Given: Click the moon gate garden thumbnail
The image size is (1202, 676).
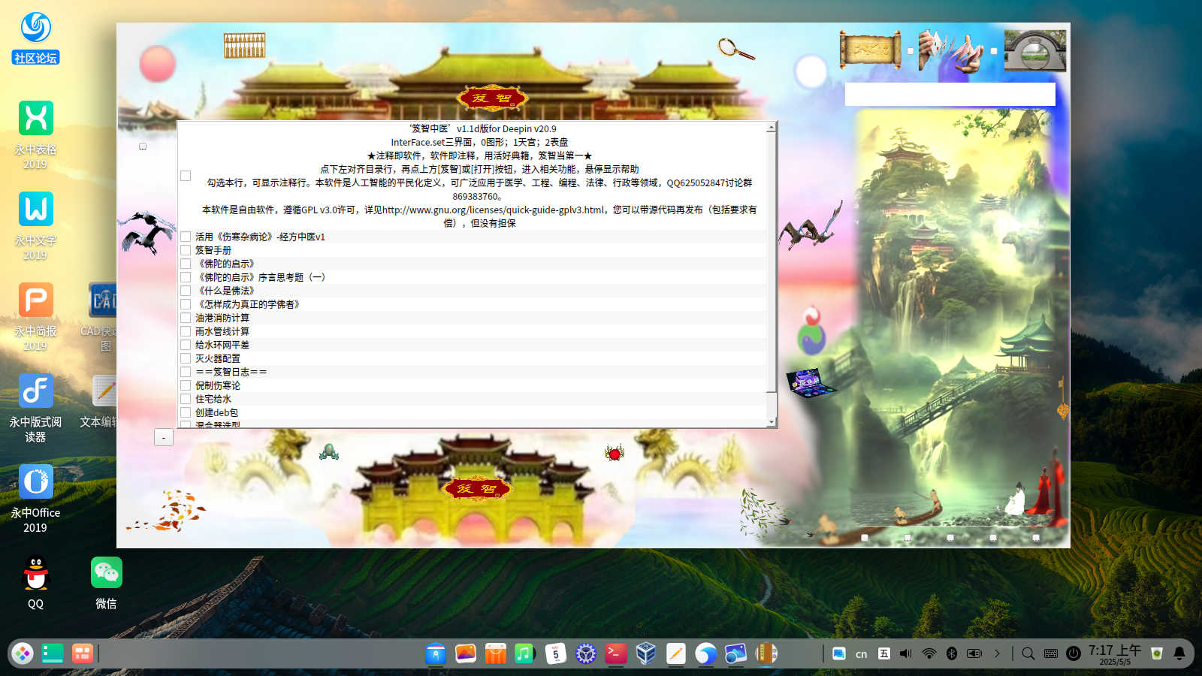Looking at the screenshot, I should (1035, 50).
